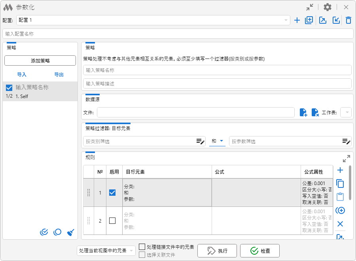Toggle 处理链接文件中的元素 checkbox

142,247
